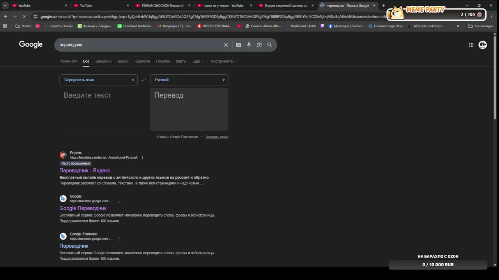Open the blue Переводчик result link

click(74, 246)
